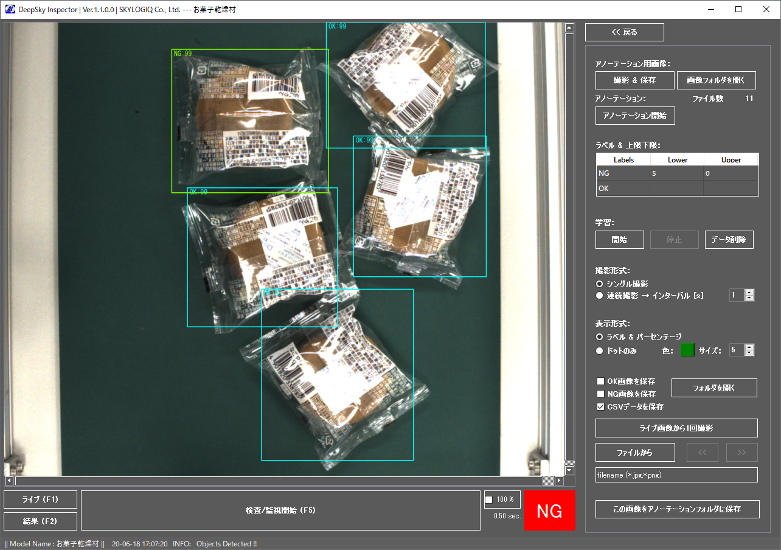781x550 pixels.
Task: Increase dot サイズ stepper up arrow
Action: 749,347
